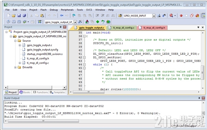The width and height of the screenshot is (207, 130).
Task: Switch to Templates panel tab
Action: pyautogui.click(x=58, y=92)
